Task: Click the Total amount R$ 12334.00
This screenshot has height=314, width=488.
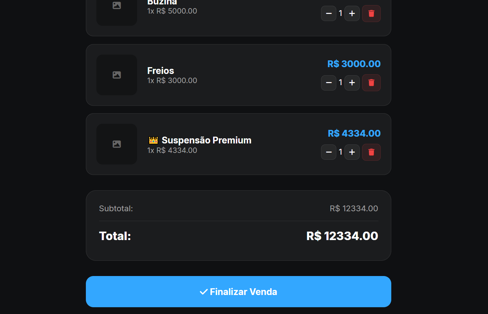Action: click(x=342, y=236)
